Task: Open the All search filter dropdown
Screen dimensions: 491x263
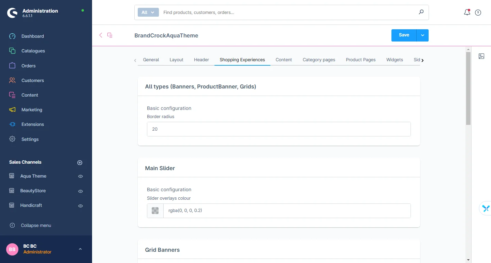Action: (x=148, y=12)
